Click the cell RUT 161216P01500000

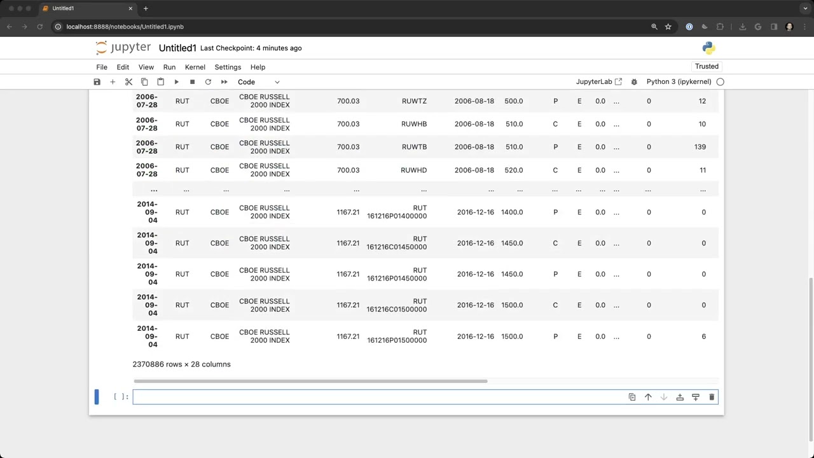pos(397,337)
